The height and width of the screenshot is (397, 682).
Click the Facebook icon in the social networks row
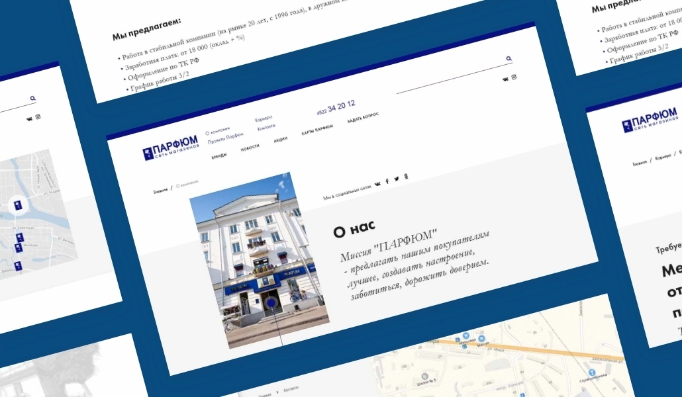pyautogui.click(x=387, y=181)
